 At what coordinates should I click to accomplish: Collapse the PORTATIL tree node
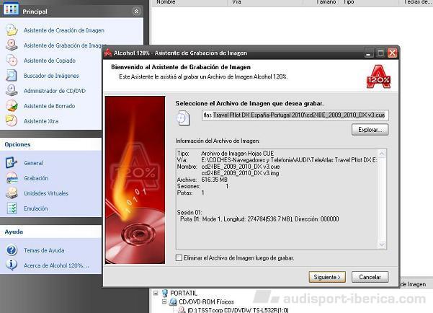pos(156,293)
